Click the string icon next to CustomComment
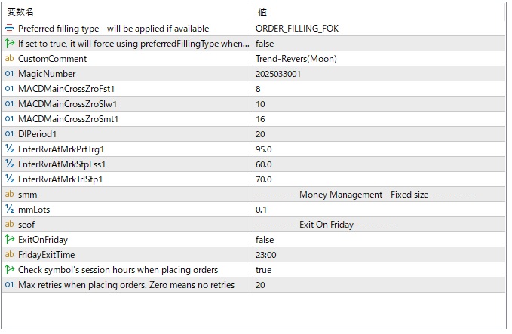512x334 pixels. (10, 59)
